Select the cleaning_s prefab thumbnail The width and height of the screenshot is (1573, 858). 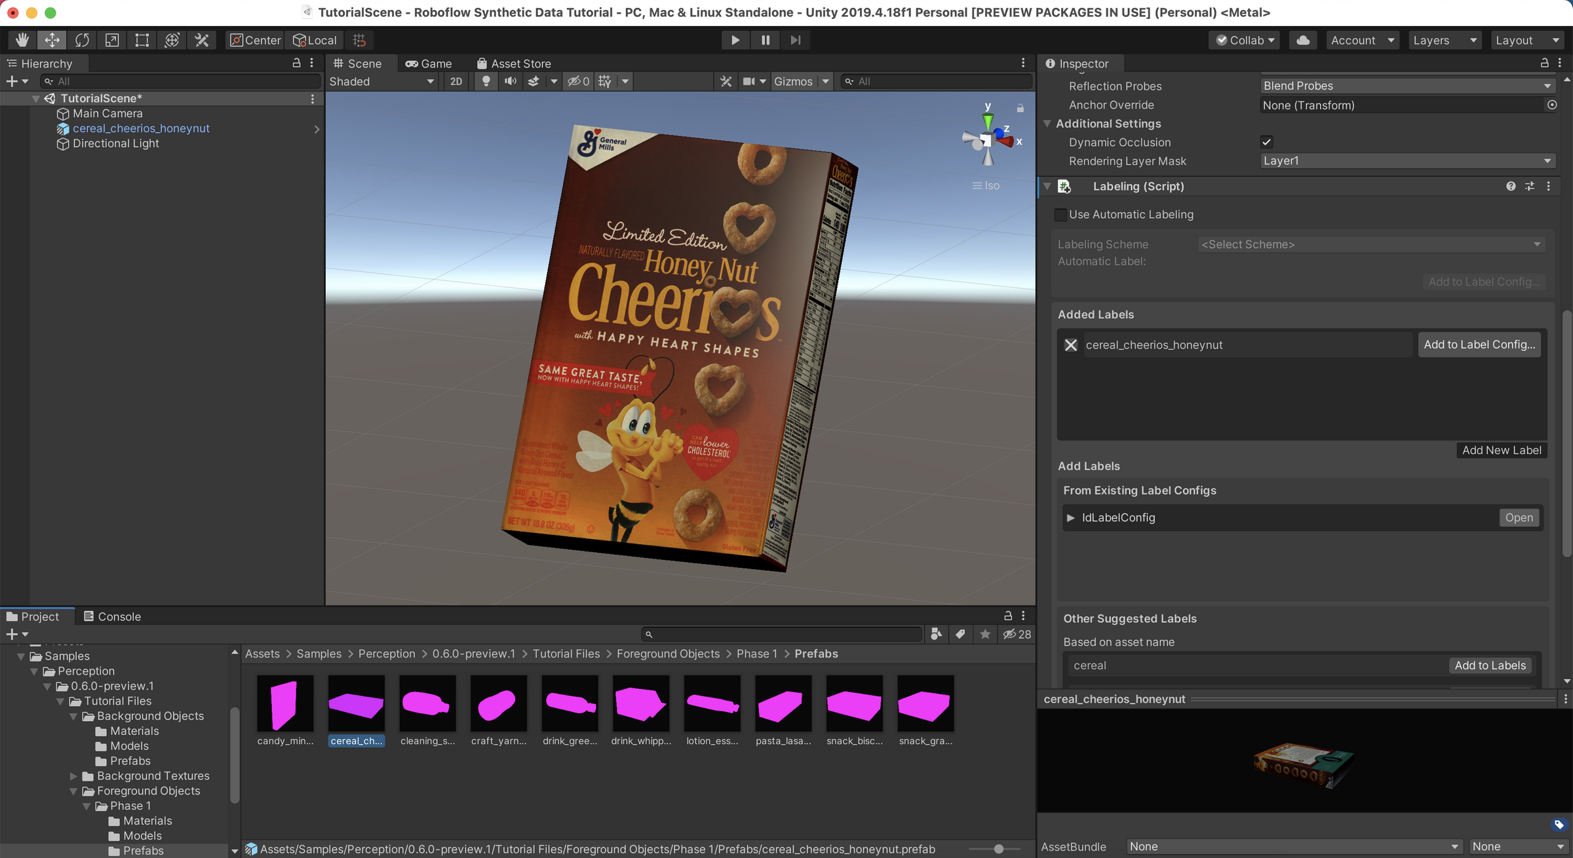427,704
